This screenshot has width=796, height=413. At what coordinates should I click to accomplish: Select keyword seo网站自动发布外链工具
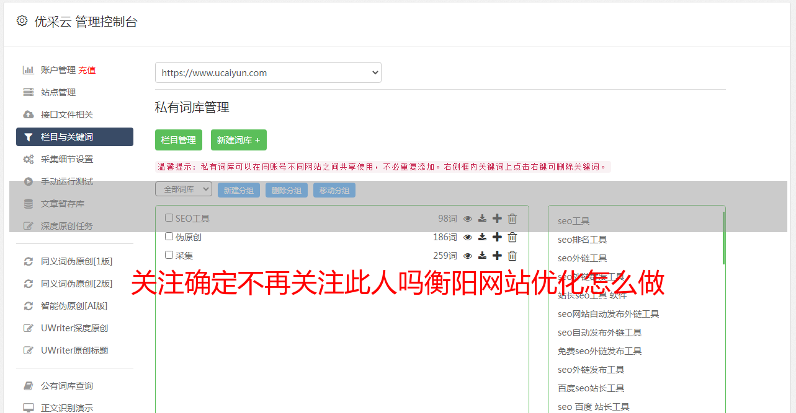(608, 314)
